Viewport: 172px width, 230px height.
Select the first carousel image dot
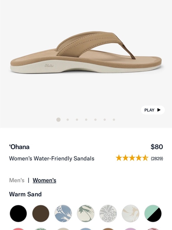pyautogui.click(x=58, y=120)
